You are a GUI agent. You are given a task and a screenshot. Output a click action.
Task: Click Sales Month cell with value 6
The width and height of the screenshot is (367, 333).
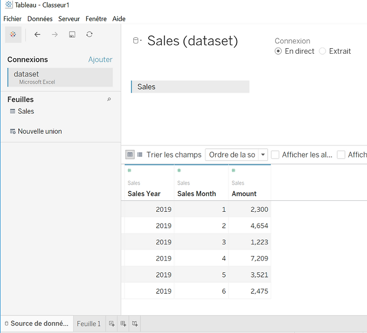(x=201, y=291)
